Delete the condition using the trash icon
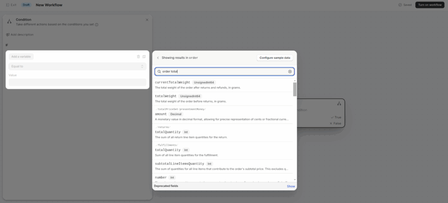The height and width of the screenshot is (203, 448). pyautogui.click(x=139, y=56)
